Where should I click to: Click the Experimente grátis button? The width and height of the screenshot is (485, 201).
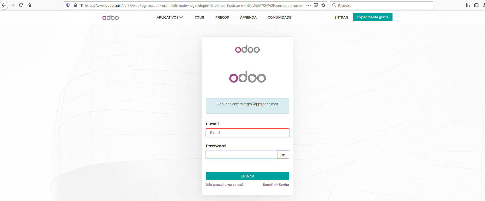(x=373, y=17)
